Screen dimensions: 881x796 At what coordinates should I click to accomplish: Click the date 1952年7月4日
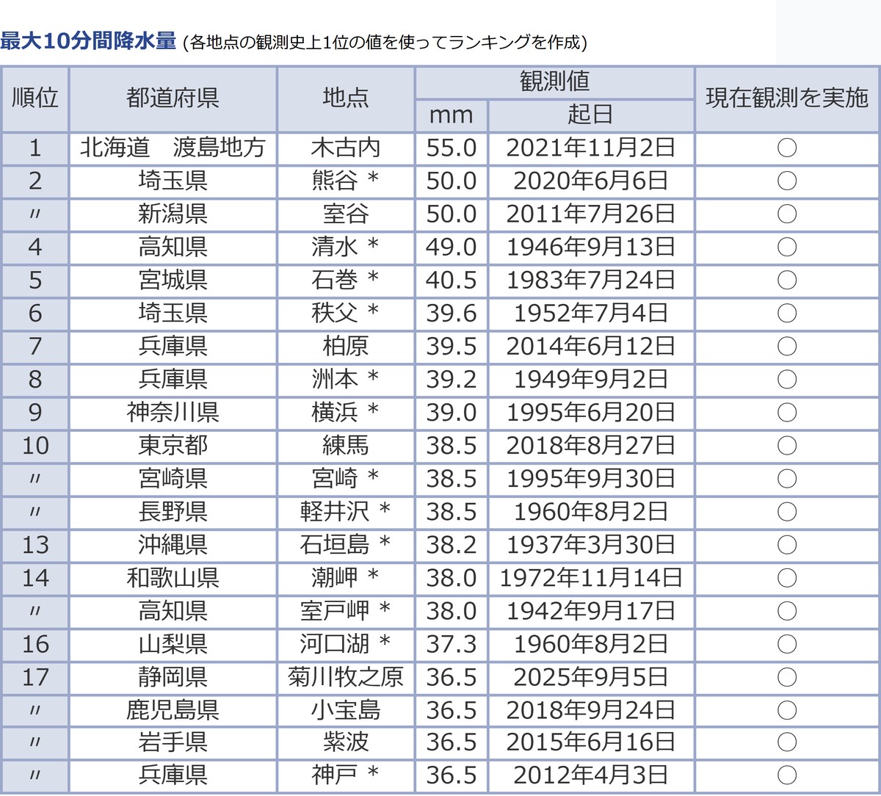point(591,314)
